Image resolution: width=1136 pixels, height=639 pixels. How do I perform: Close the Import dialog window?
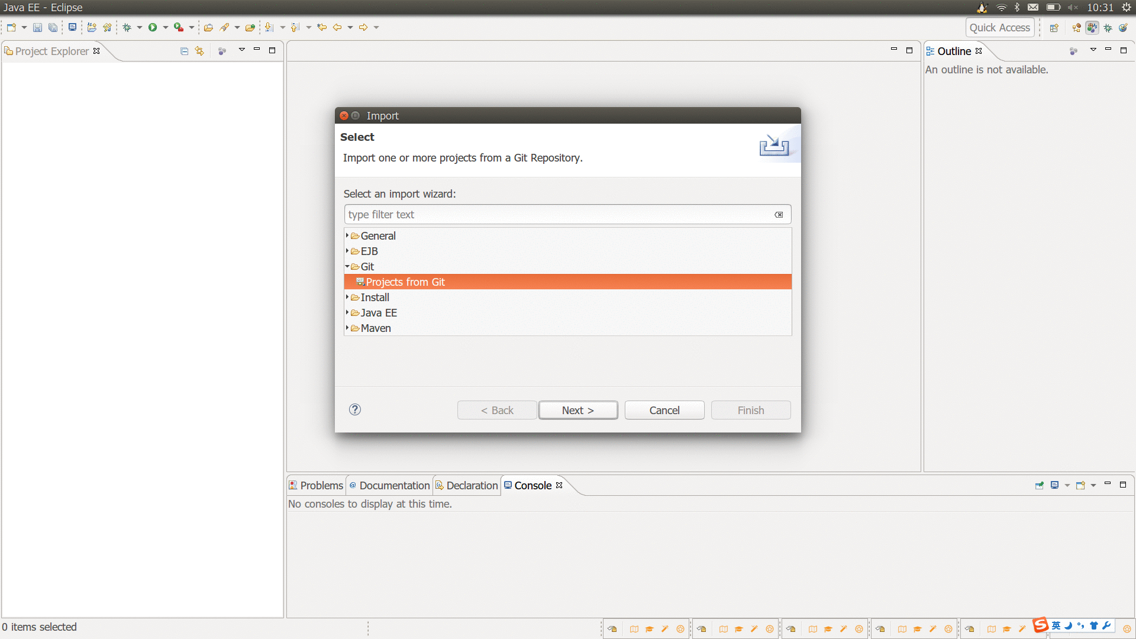pyautogui.click(x=344, y=115)
